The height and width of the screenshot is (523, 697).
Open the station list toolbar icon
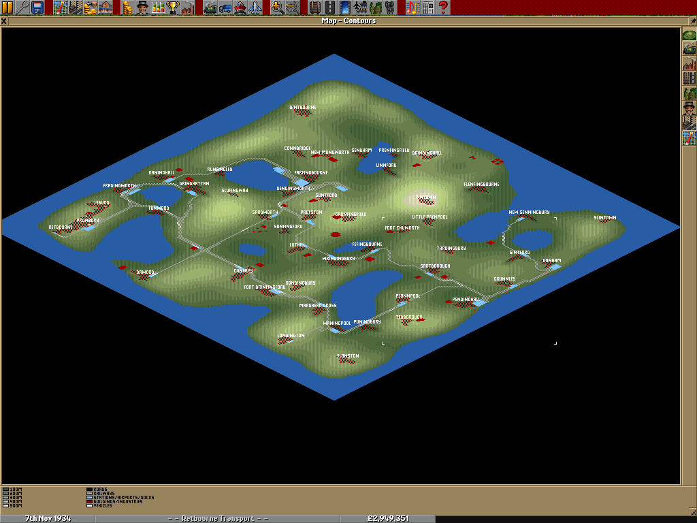tap(106, 7)
